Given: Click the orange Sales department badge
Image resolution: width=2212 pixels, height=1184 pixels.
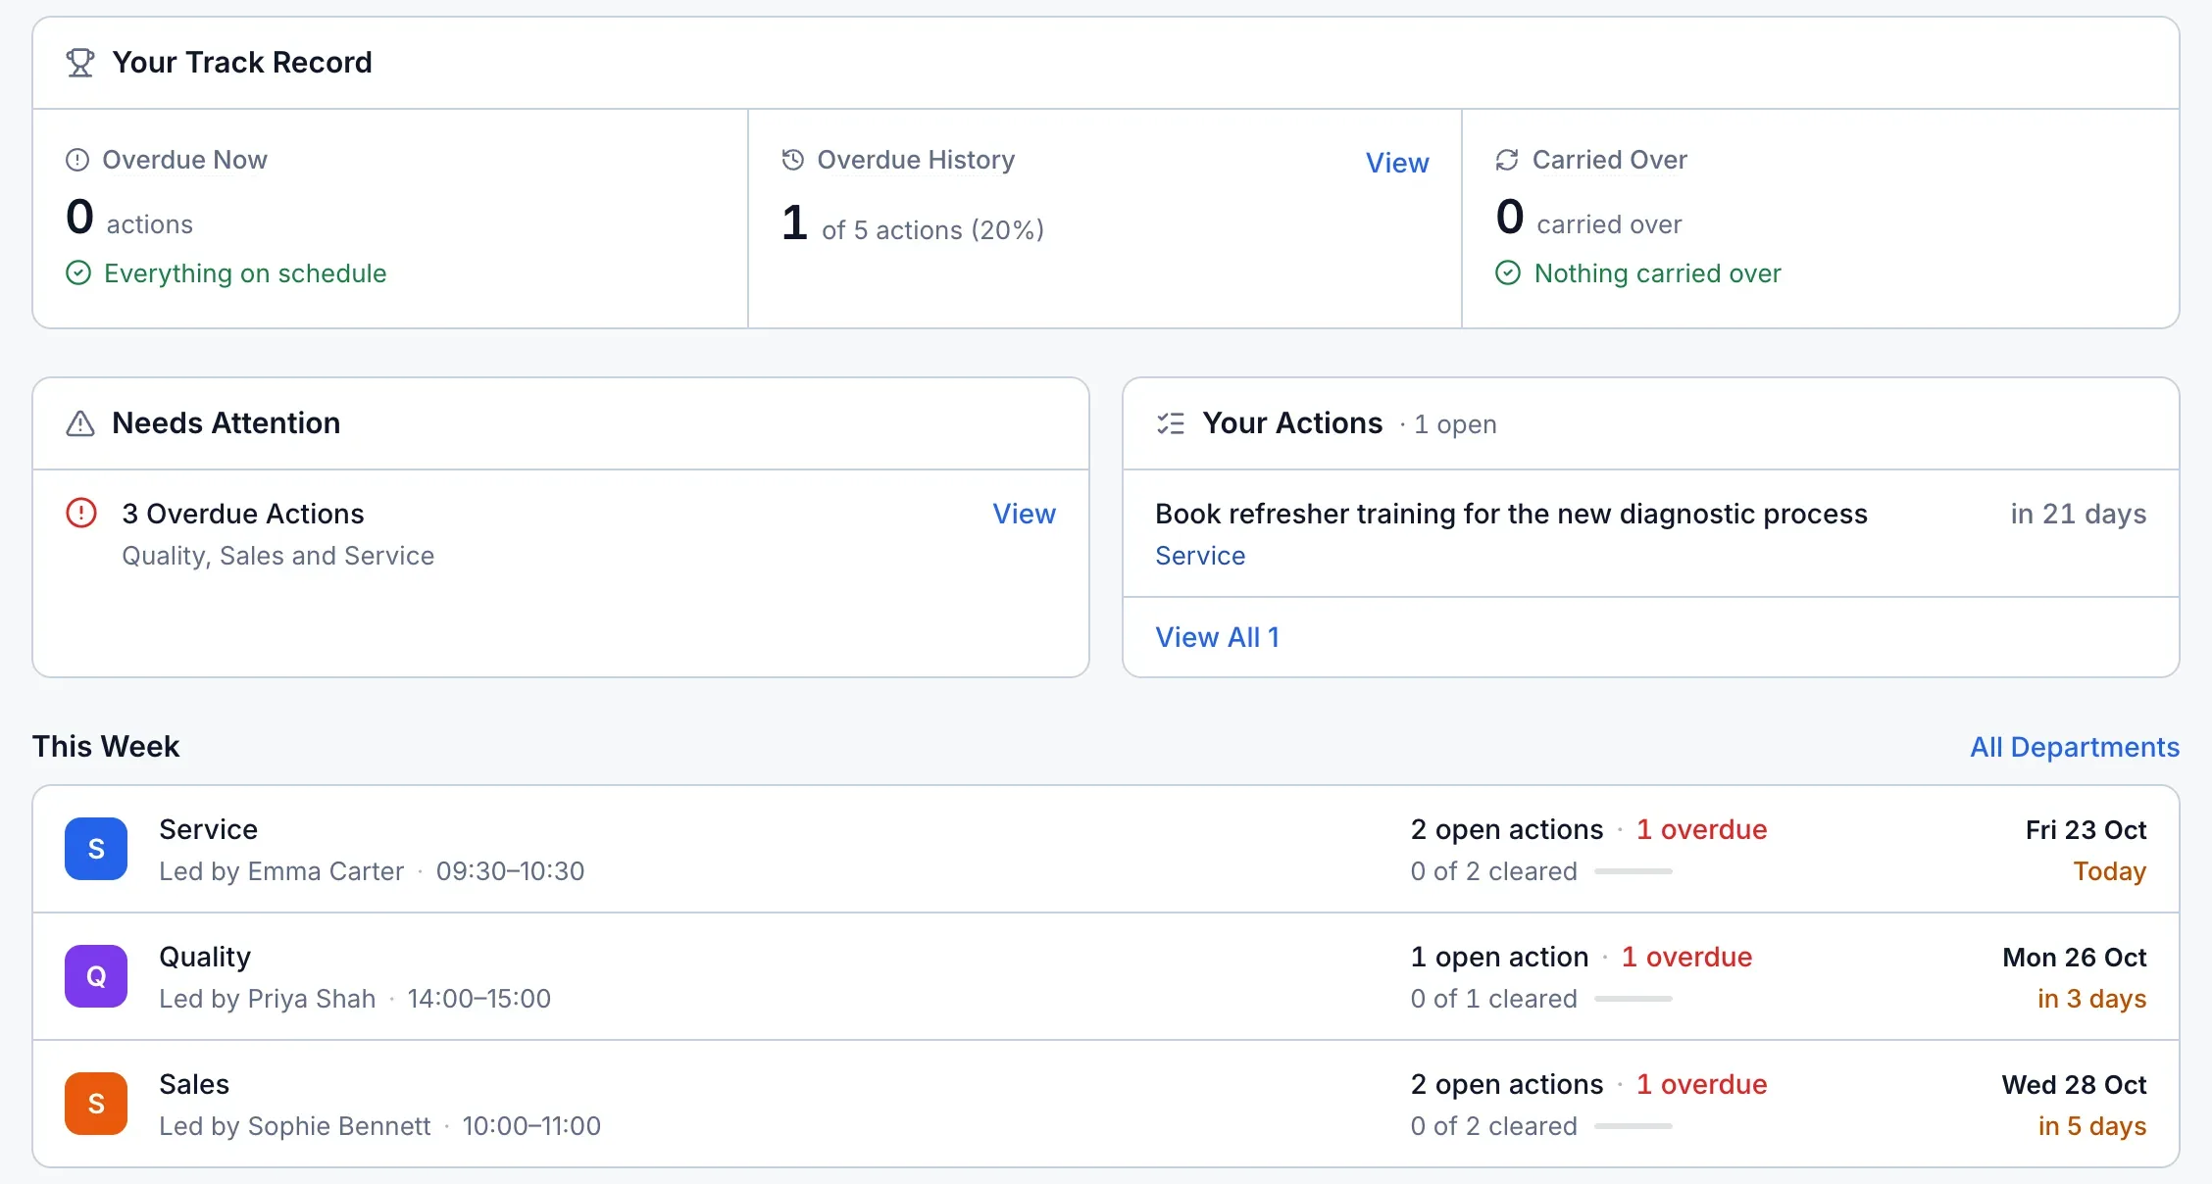Looking at the screenshot, I should click(x=96, y=1104).
